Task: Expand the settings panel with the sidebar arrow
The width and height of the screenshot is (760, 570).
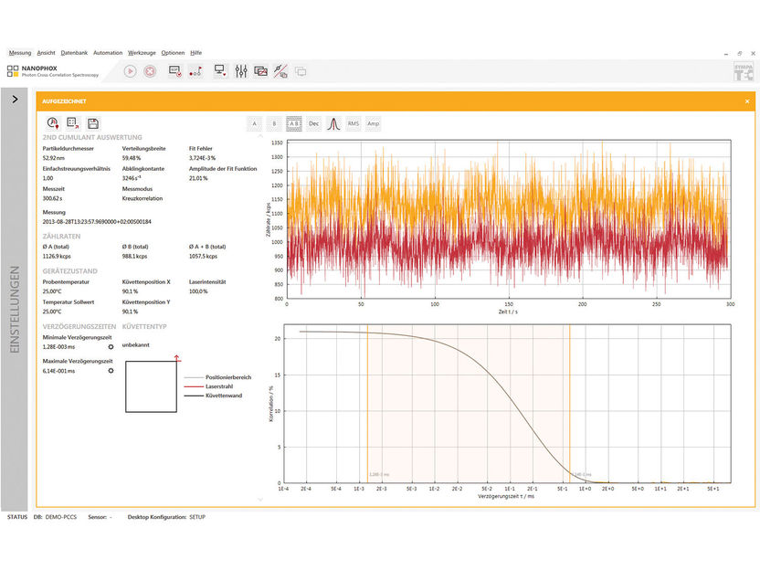Action: [13, 101]
